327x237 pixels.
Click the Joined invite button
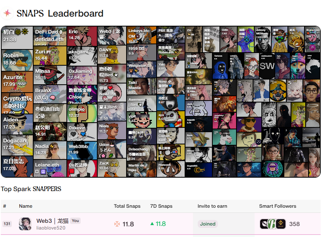[x=208, y=224]
